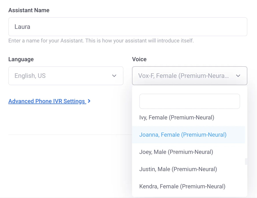Viewport: 257px width, 198px height.
Task: Open Advanced Phone IVR Settings link
Action: coord(47,101)
